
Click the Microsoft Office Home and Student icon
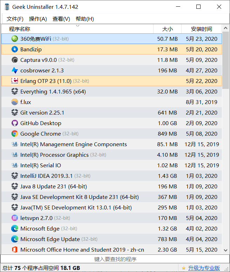15,250
